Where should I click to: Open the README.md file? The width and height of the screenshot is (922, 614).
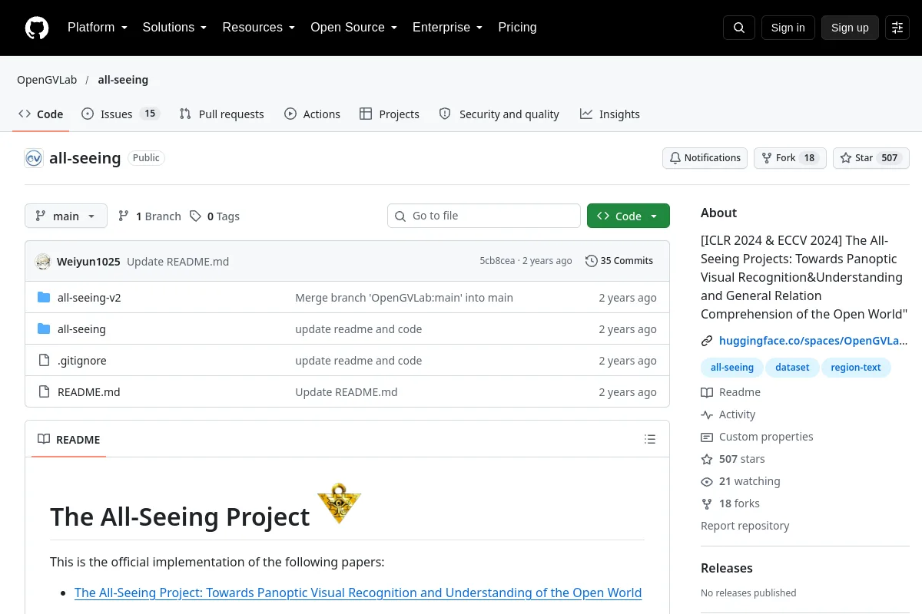tap(89, 392)
